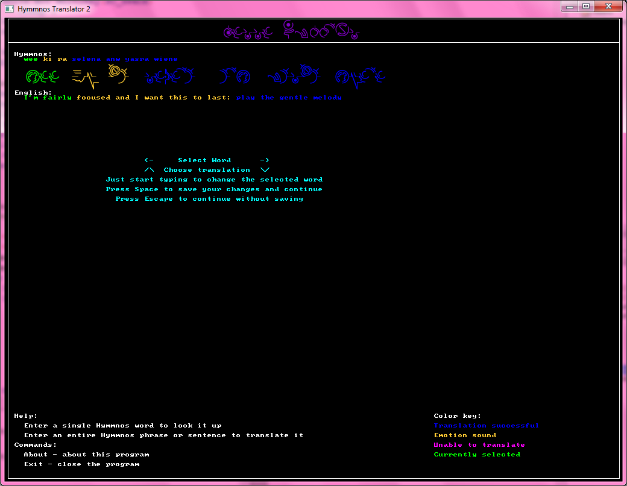The width and height of the screenshot is (627, 486).
Task: Click the blue Hymmnos glyph for 'anw'
Action: (235, 76)
